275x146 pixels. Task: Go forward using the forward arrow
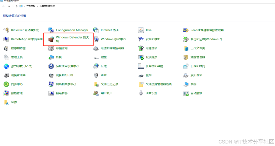(x=9, y=6)
